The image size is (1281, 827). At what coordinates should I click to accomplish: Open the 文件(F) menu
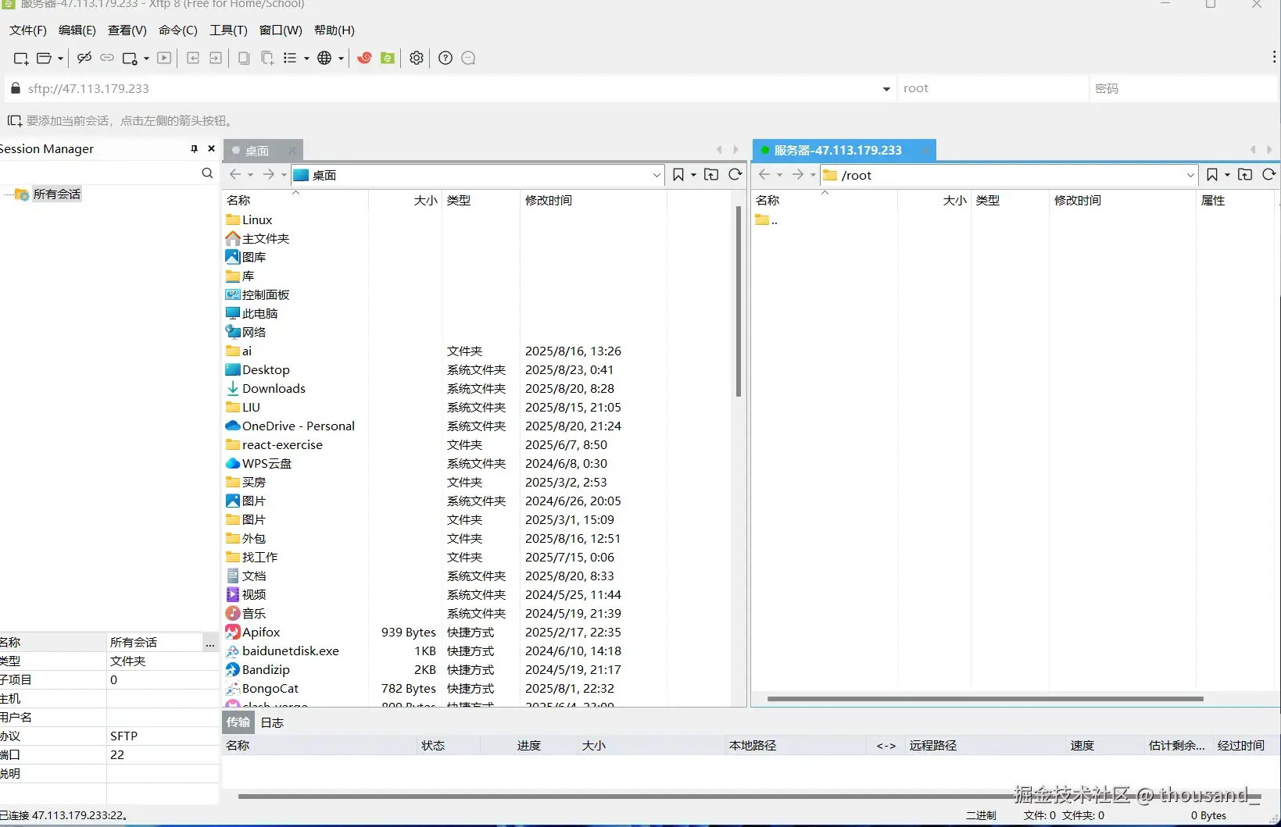[28, 30]
